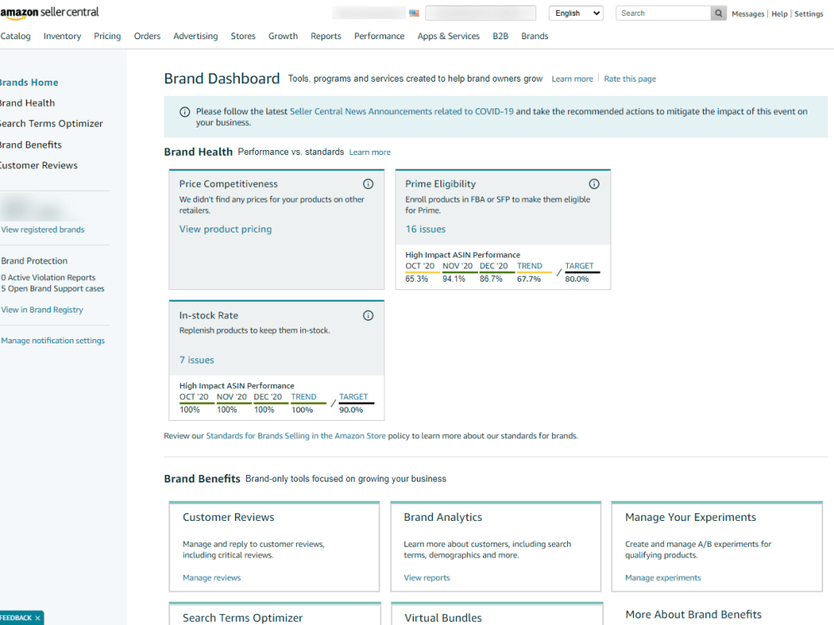Image resolution: width=834 pixels, height=625 pixels.
Task: Click '5 Open Brand Support cases' text
Action: [x=53, y=288]
